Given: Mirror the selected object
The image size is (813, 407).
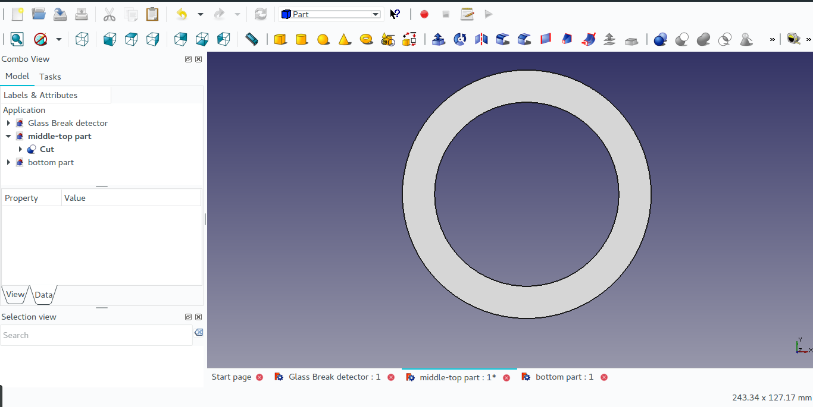Looking at the screenshot, I should tap(481, 39).
